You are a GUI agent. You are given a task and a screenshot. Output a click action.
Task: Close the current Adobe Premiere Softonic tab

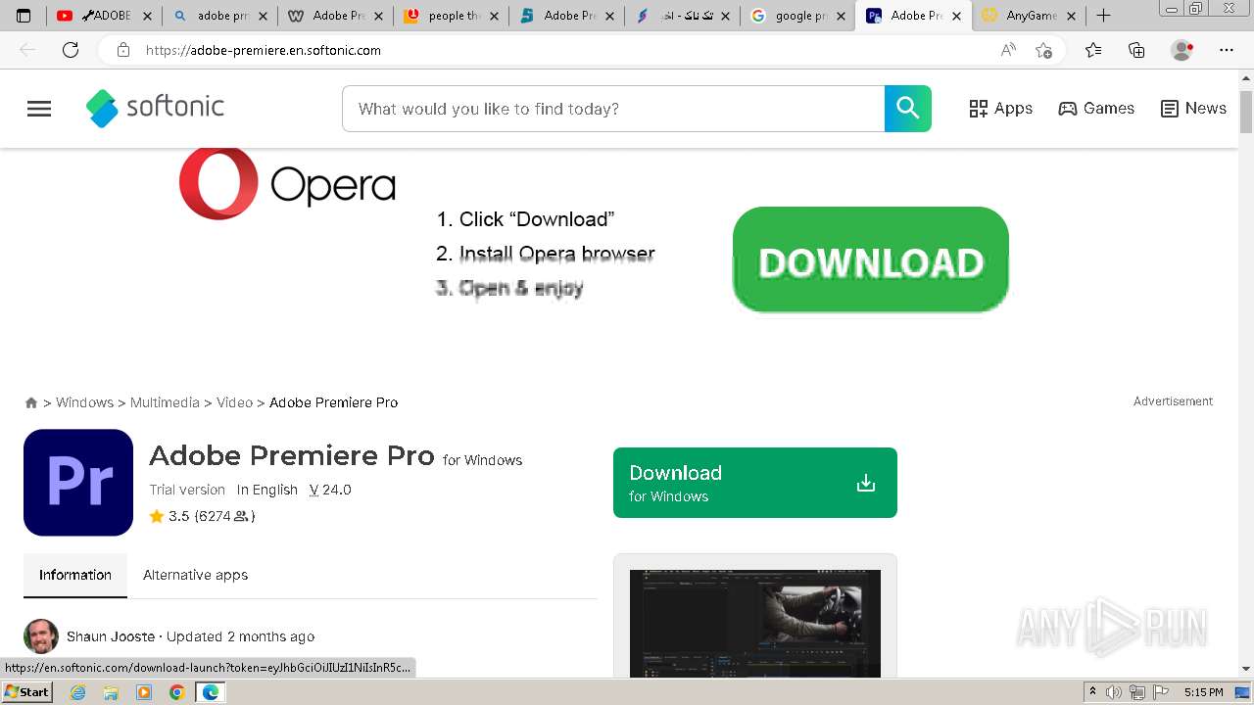(x=956, y=16)
